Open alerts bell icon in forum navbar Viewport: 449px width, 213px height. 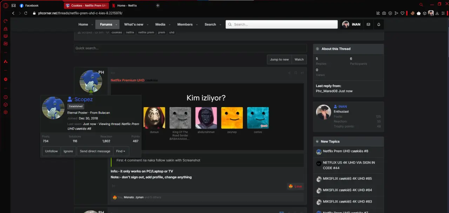[379, 25]
